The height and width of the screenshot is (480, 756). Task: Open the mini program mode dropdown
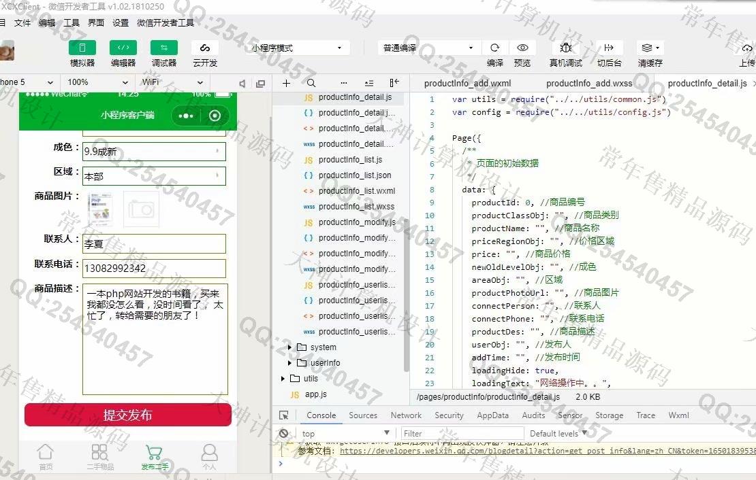click(297, 48)
